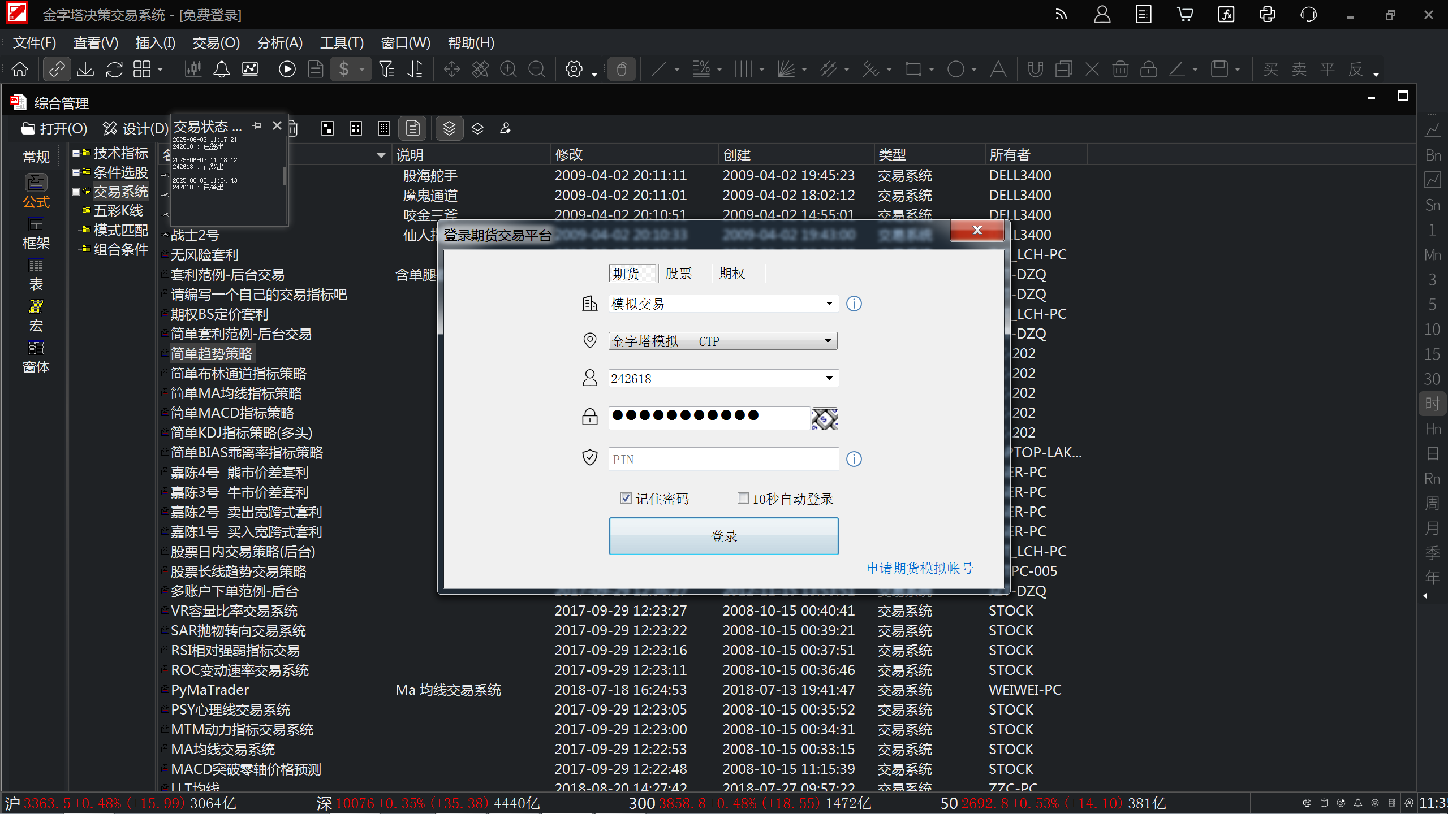Open the 模拟交易 dropdown

point(829,304)
